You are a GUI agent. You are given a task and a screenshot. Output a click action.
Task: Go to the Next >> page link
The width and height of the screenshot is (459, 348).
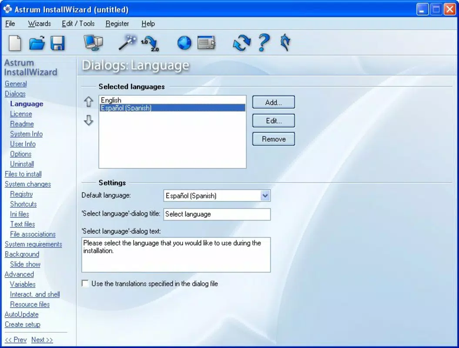42,339
